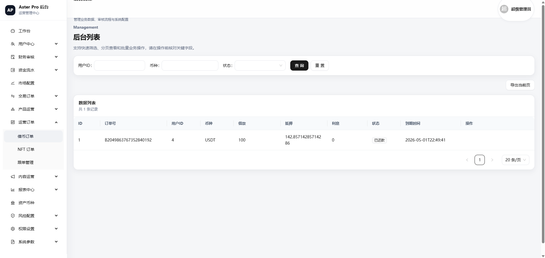
Task: Click the 系统参数 document icon
Action: tap(13, 242)
